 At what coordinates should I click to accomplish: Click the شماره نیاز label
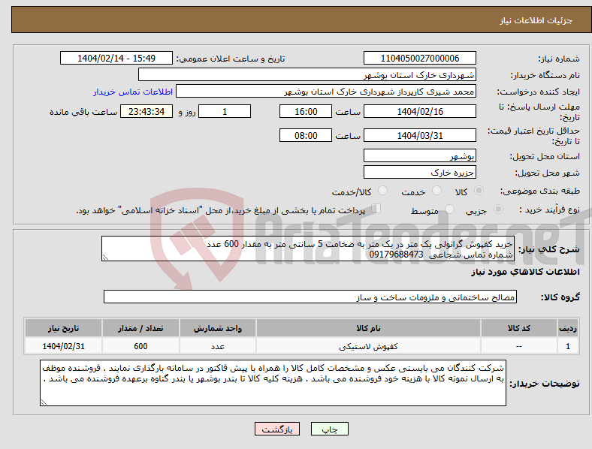pyautogui.click(x=559, y=59)
